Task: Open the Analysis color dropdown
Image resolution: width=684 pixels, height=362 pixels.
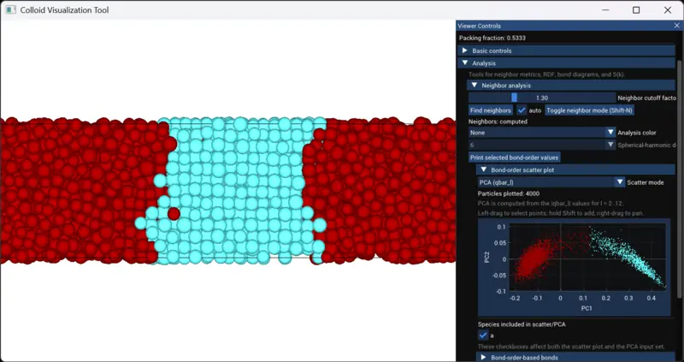Action: (x=541, y=133)
